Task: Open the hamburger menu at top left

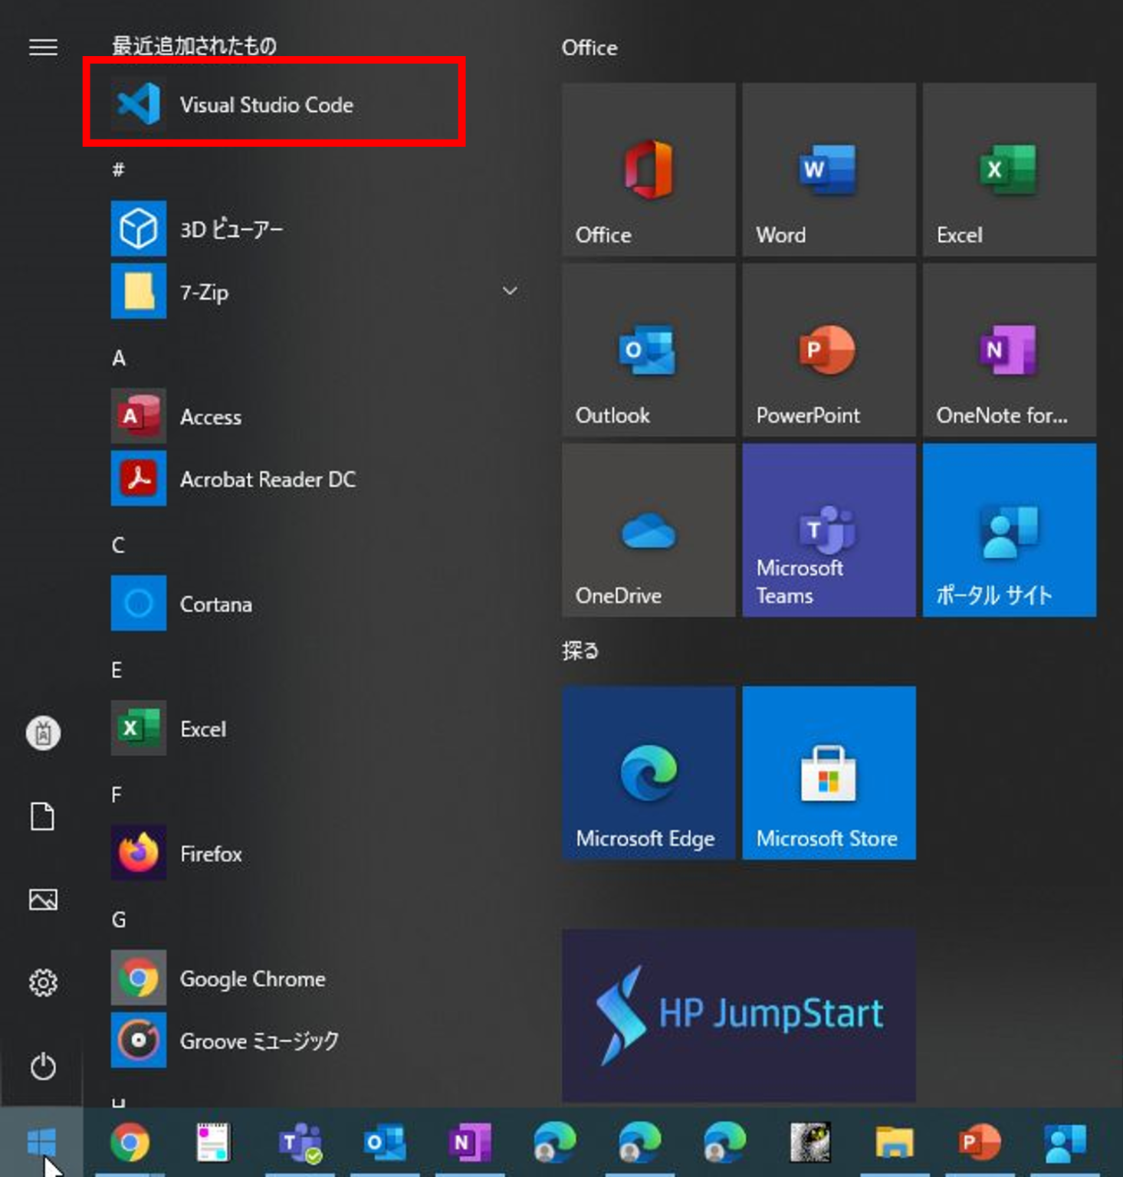Action: [x=42, y=48]
